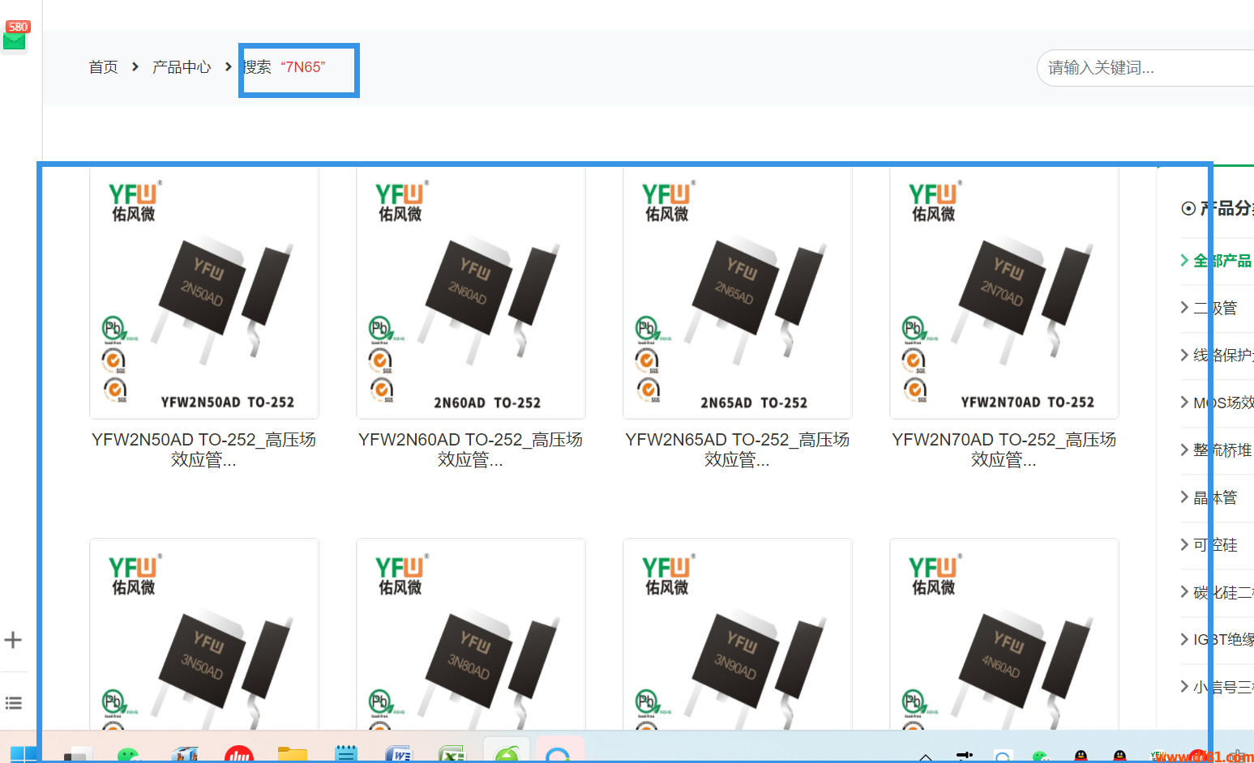Open YFW2N70AD TO-252 product title link
The height and width of the screenshot is (763, 1254).
tap(1004, 450)
